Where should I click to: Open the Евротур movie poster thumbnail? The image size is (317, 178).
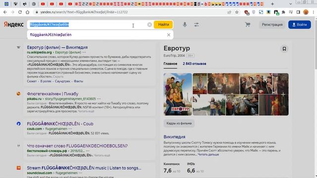tap(178, 94)
